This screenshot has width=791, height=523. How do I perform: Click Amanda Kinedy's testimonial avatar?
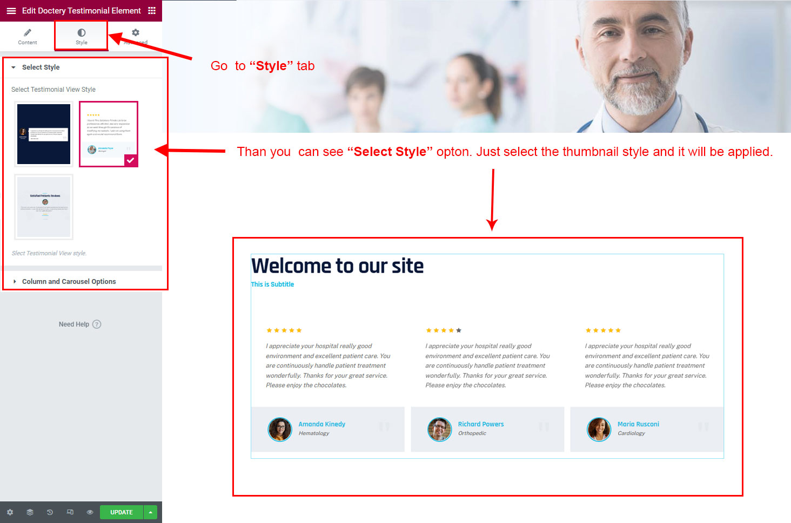click(280, 430)
